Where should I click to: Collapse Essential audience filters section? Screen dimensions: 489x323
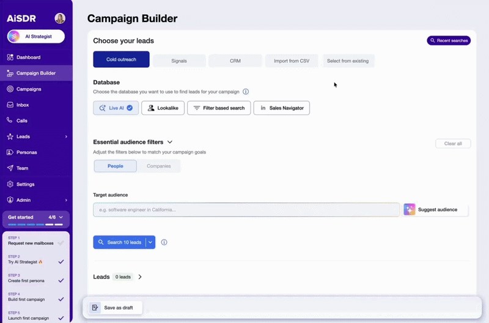(x=170, y=142)
